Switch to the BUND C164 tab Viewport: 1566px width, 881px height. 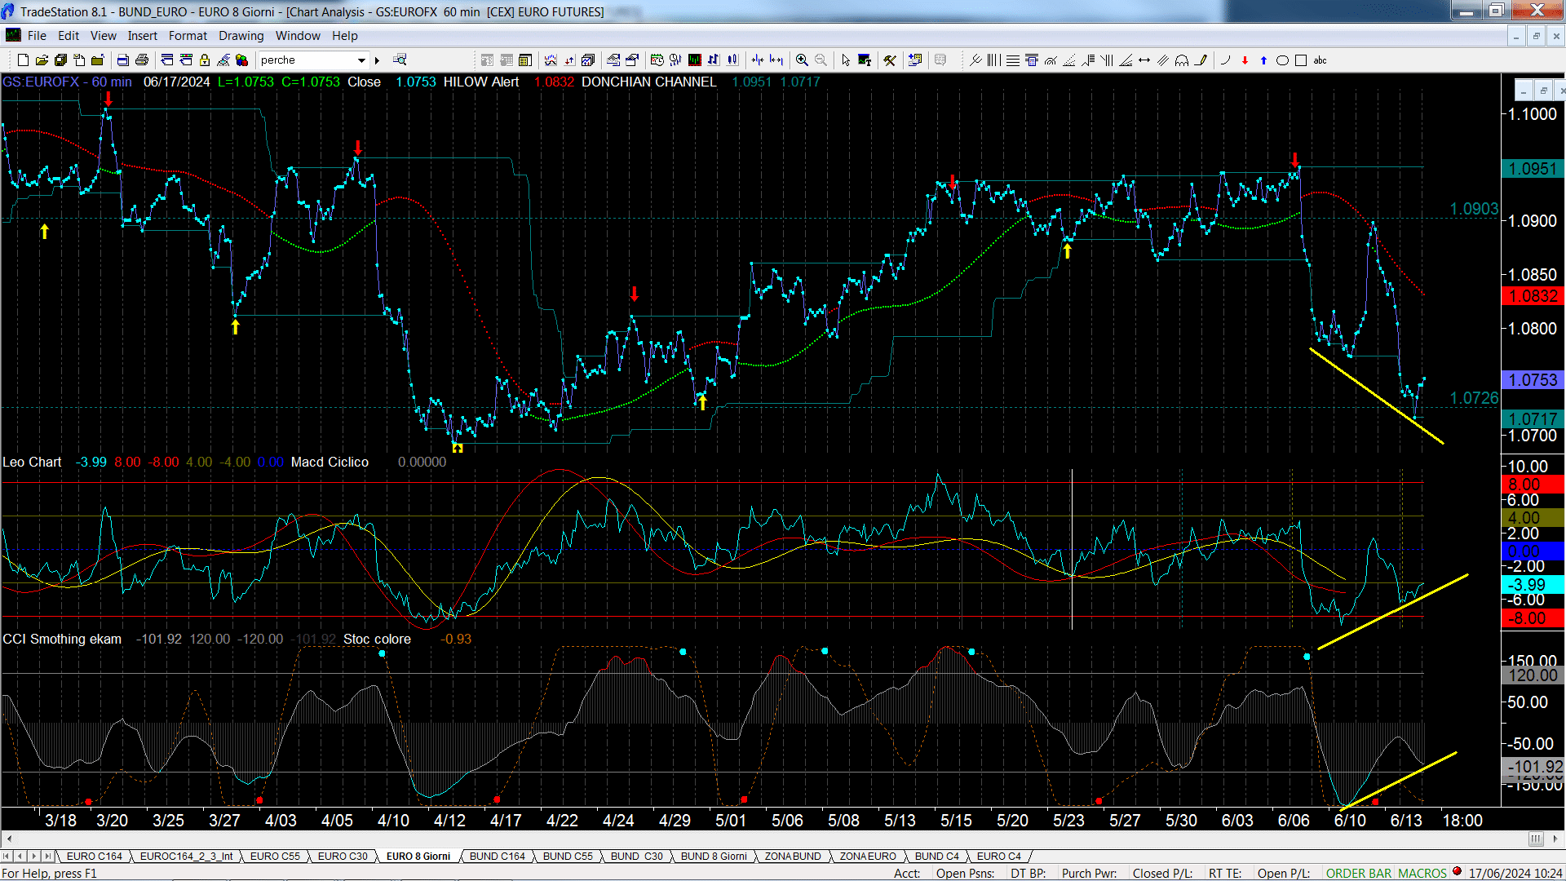pyautogui.click(x=498, y=857)
